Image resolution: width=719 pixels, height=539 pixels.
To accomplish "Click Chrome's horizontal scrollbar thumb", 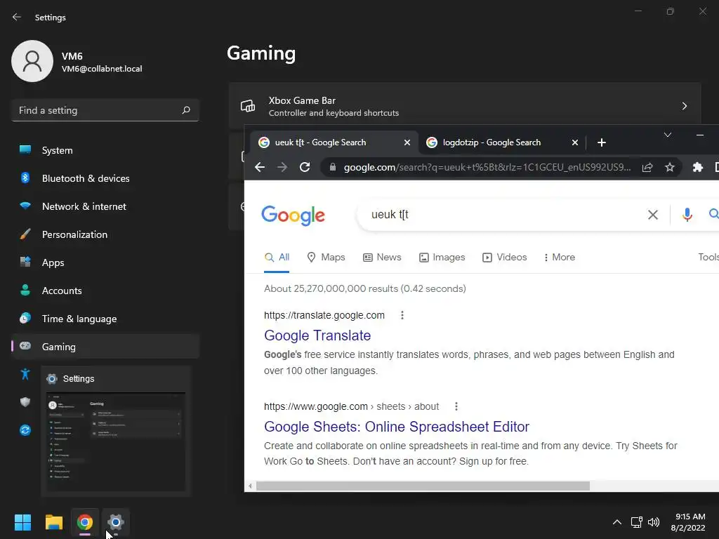I will [x=423, y=486].
